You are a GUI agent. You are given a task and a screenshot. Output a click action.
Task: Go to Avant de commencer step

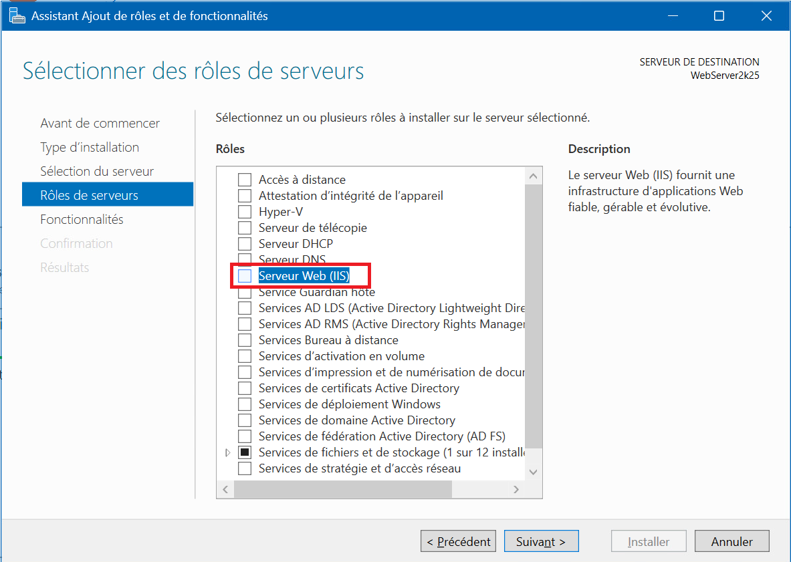tap(100, 123)
